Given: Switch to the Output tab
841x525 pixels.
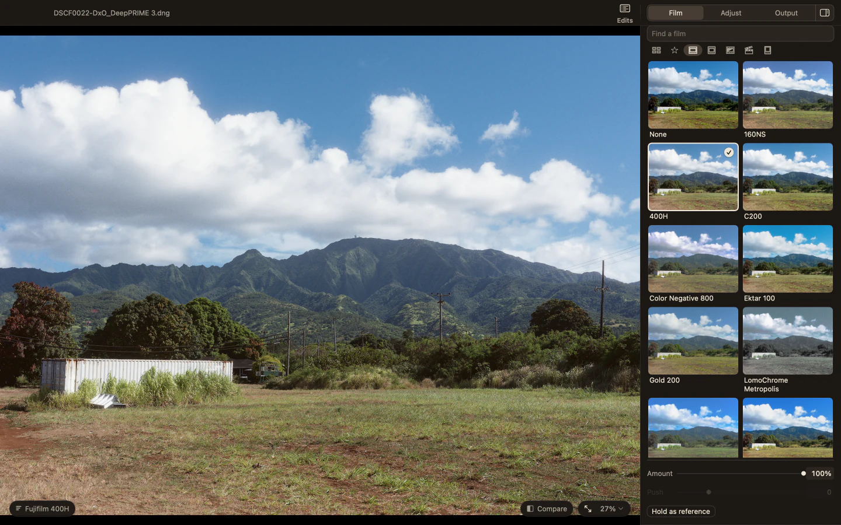Looking at the screenshot, I should coord(786,13).
